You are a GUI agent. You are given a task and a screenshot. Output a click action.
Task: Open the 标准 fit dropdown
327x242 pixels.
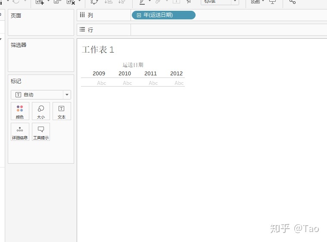click(220, 1)
